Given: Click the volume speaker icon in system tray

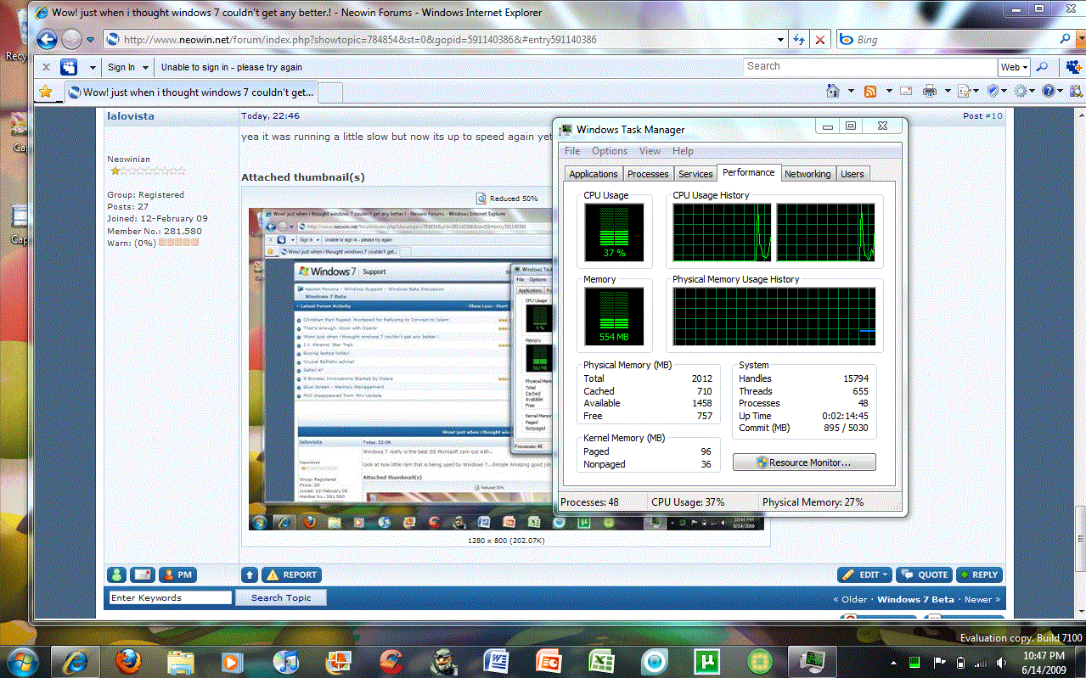Looking at the screenshot, I should [1001, 662].
